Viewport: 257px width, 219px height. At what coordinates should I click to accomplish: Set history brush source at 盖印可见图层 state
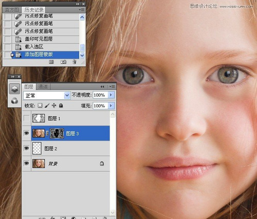coord(7,39)
